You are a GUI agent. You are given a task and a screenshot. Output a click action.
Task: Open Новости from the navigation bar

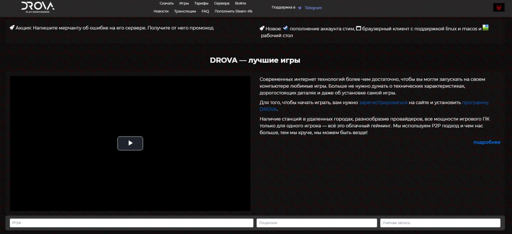click(161, 11)
